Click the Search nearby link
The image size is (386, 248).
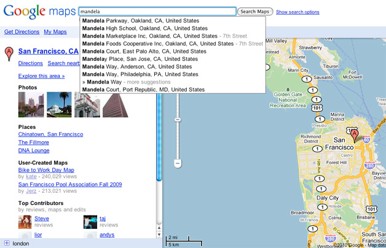click(x=64, y=63)
